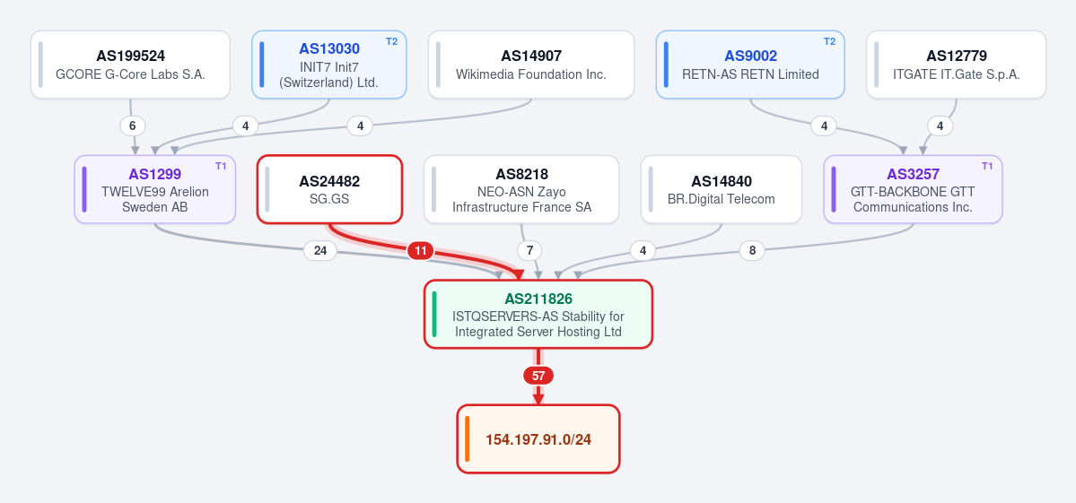Click the T2 tier badge on AS13030
The width and height of the screenshot is (1076, 503).
click(391, 41)
